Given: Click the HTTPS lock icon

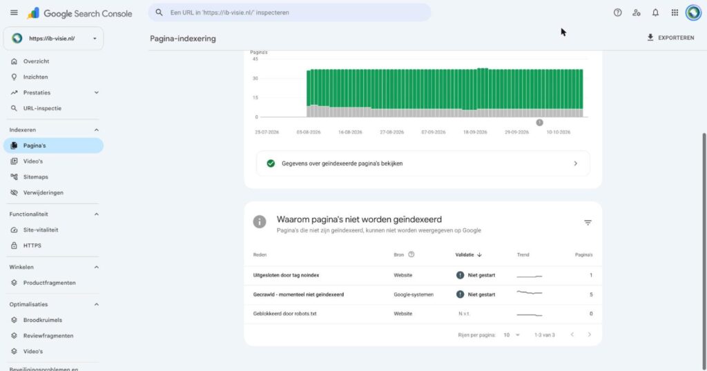Looking at the screenshot, I should (x=14, y=245).
